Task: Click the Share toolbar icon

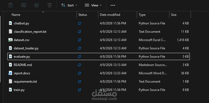Action: (x=37, y=5)
